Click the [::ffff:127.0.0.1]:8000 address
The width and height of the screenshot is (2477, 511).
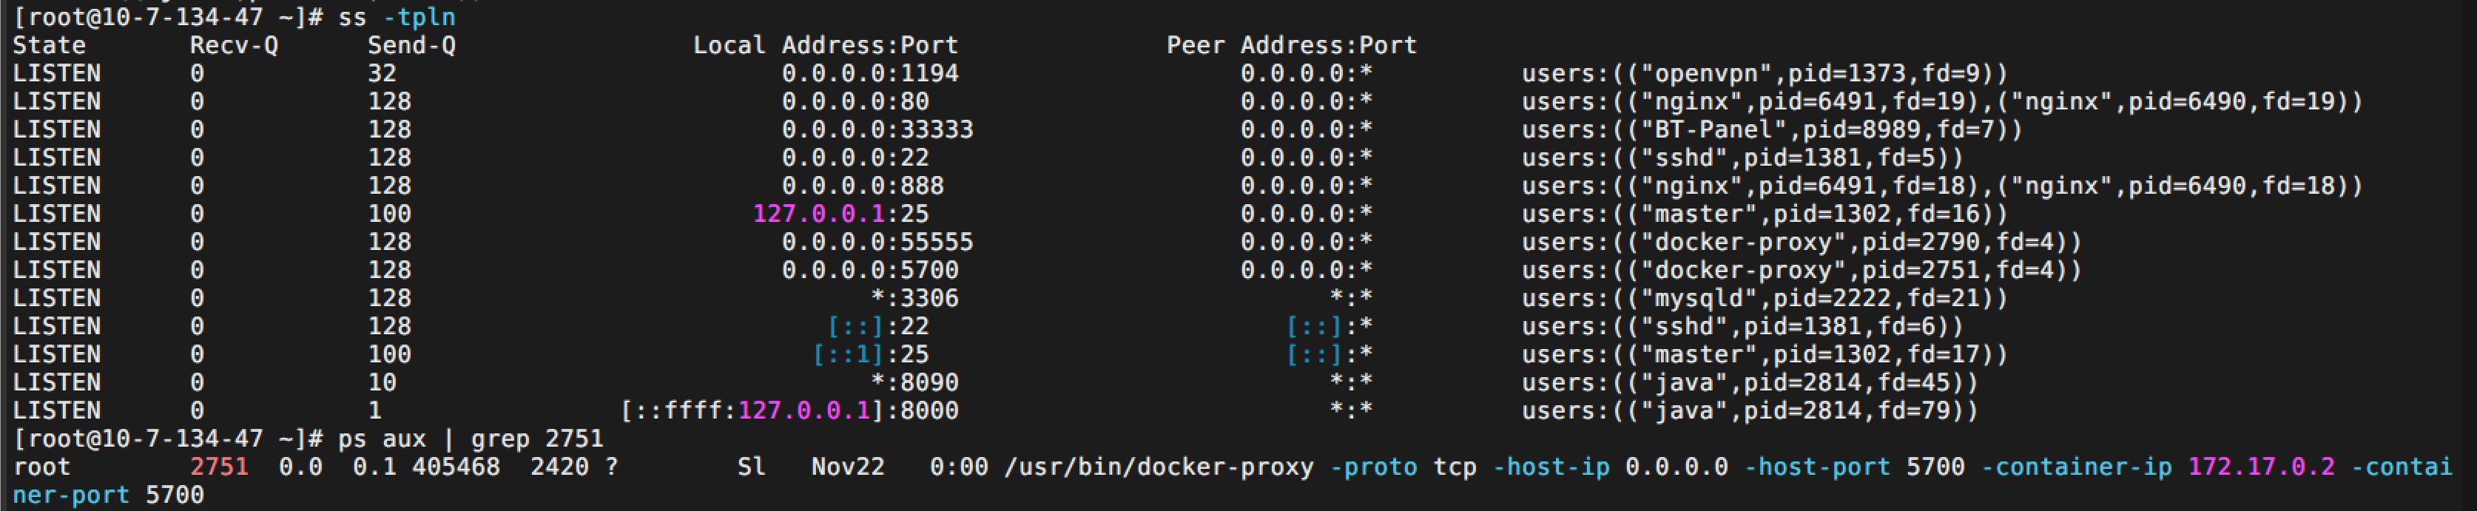click(x=789, y=410)
